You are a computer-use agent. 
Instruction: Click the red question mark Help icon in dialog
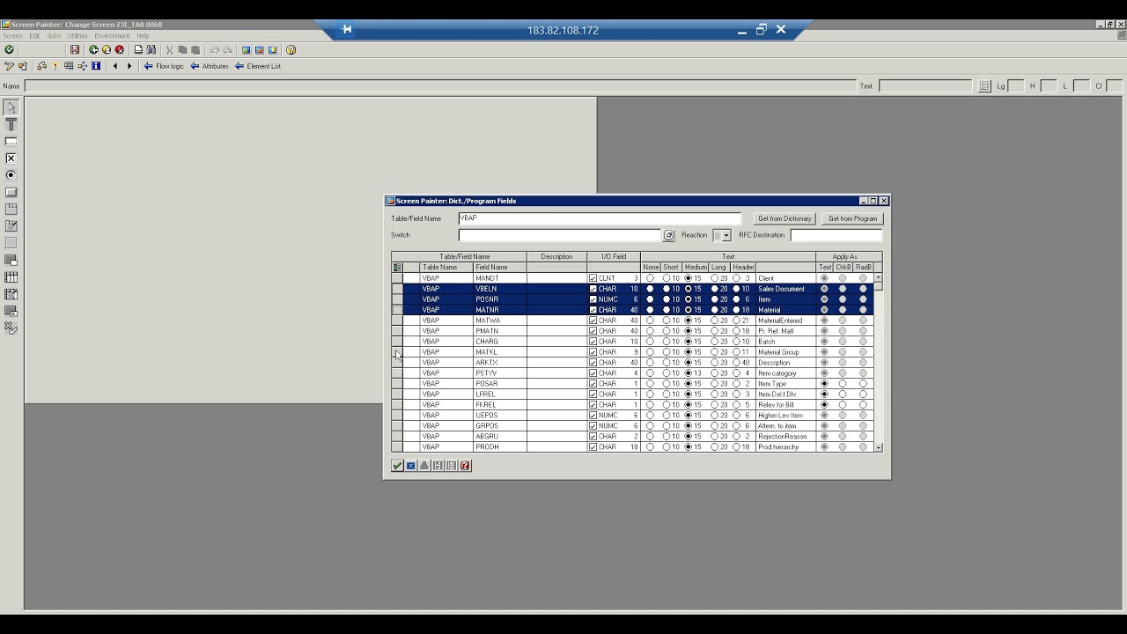point(465,466)
